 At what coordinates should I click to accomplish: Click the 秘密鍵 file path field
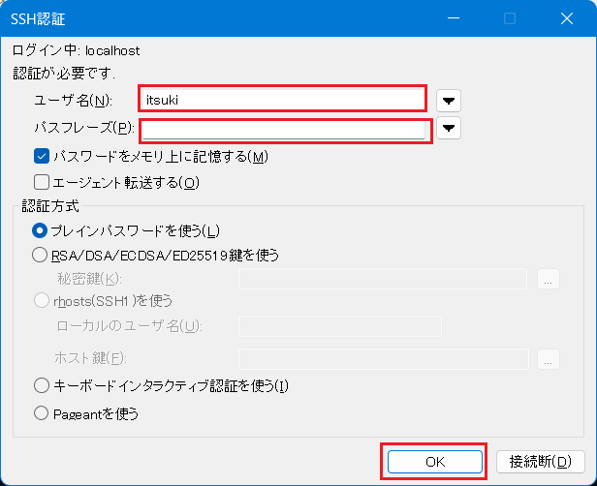coord(382,280)
